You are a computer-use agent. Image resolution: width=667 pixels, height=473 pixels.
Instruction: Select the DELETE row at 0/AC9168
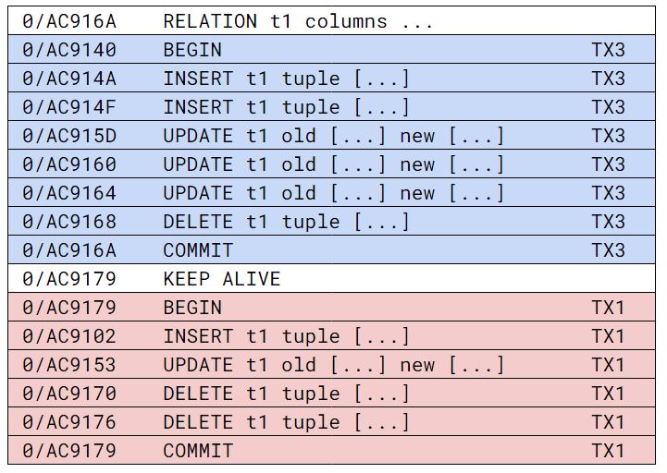tap(331, 222)
